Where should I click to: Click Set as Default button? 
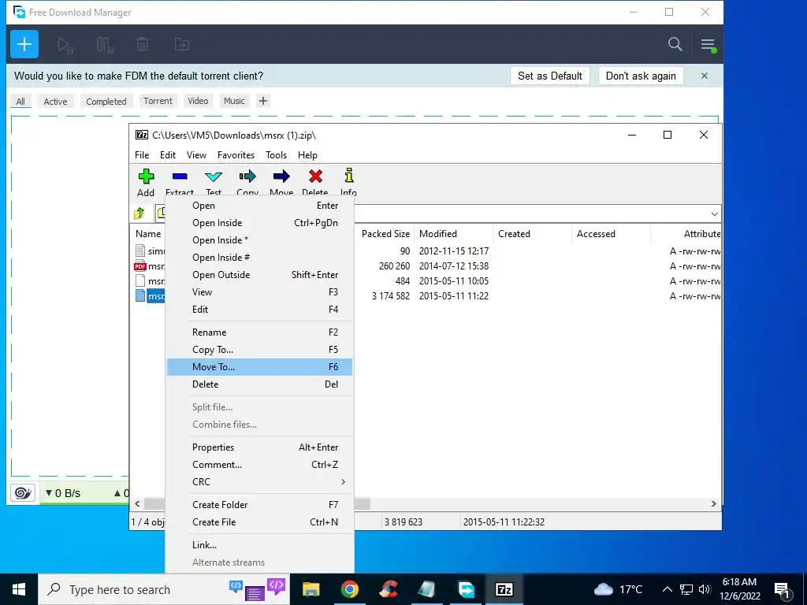(549, 76)
